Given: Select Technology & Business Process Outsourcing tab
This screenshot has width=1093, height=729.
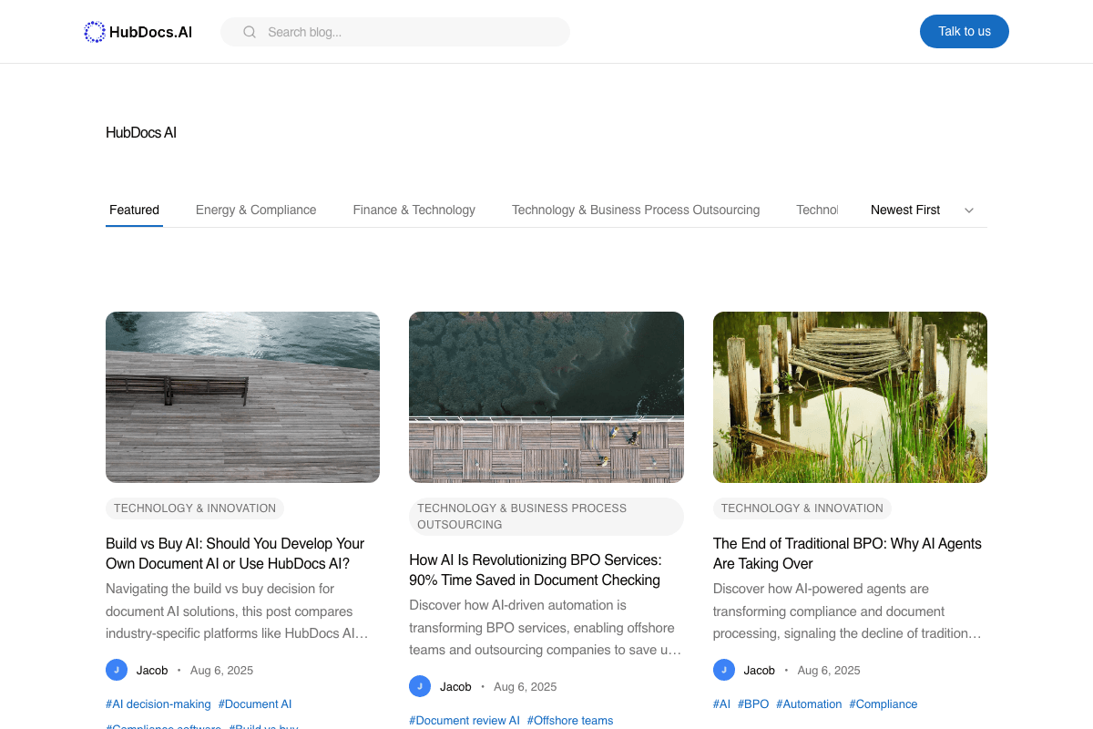Looking at the screenshot, I should 635,210.
